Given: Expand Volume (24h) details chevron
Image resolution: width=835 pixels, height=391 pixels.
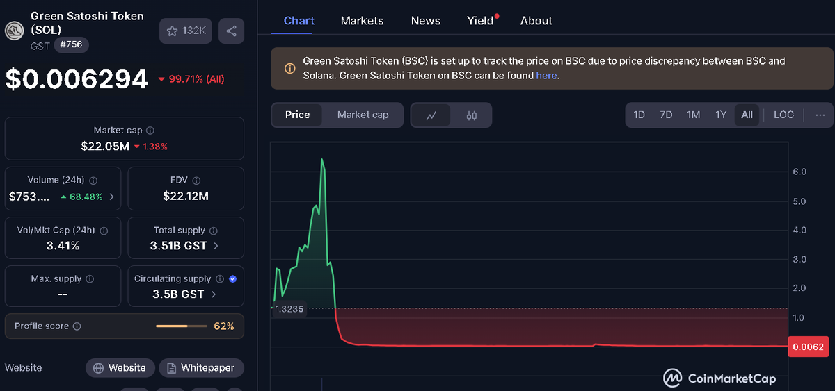Looking at the screenshot, I should pos(111,197).
